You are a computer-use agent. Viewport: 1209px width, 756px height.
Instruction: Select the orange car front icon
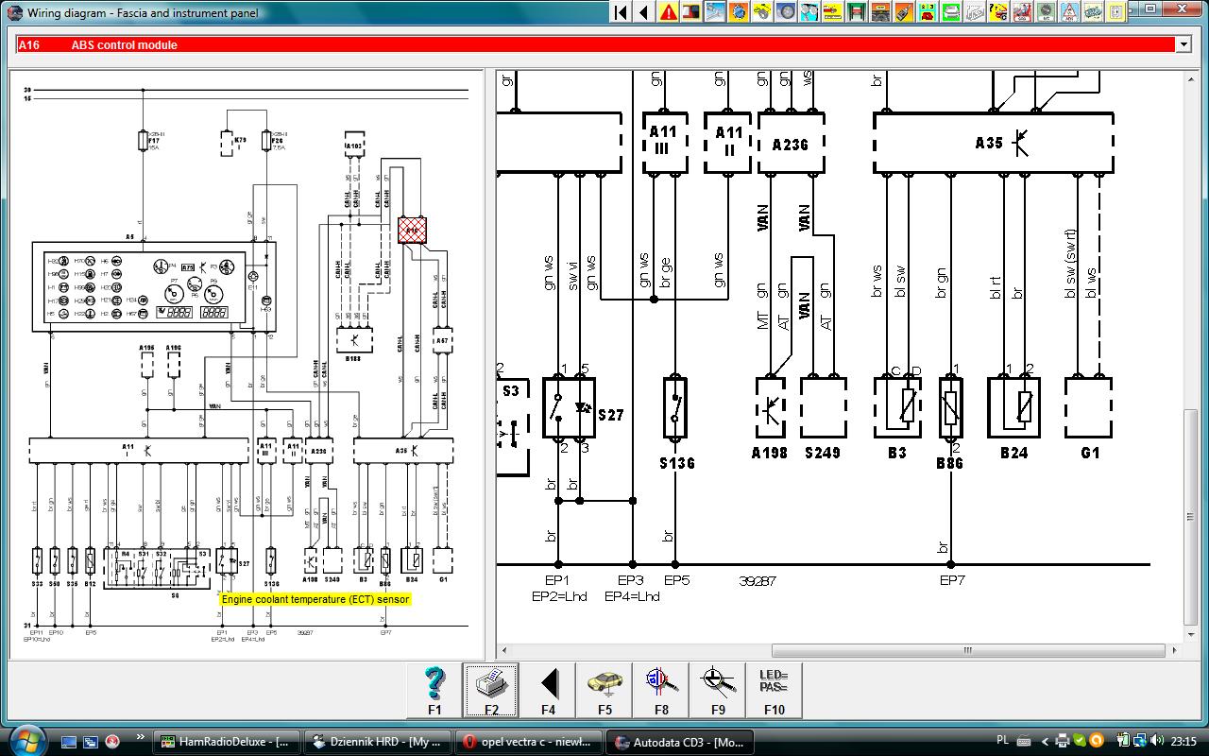coord(880,12)
